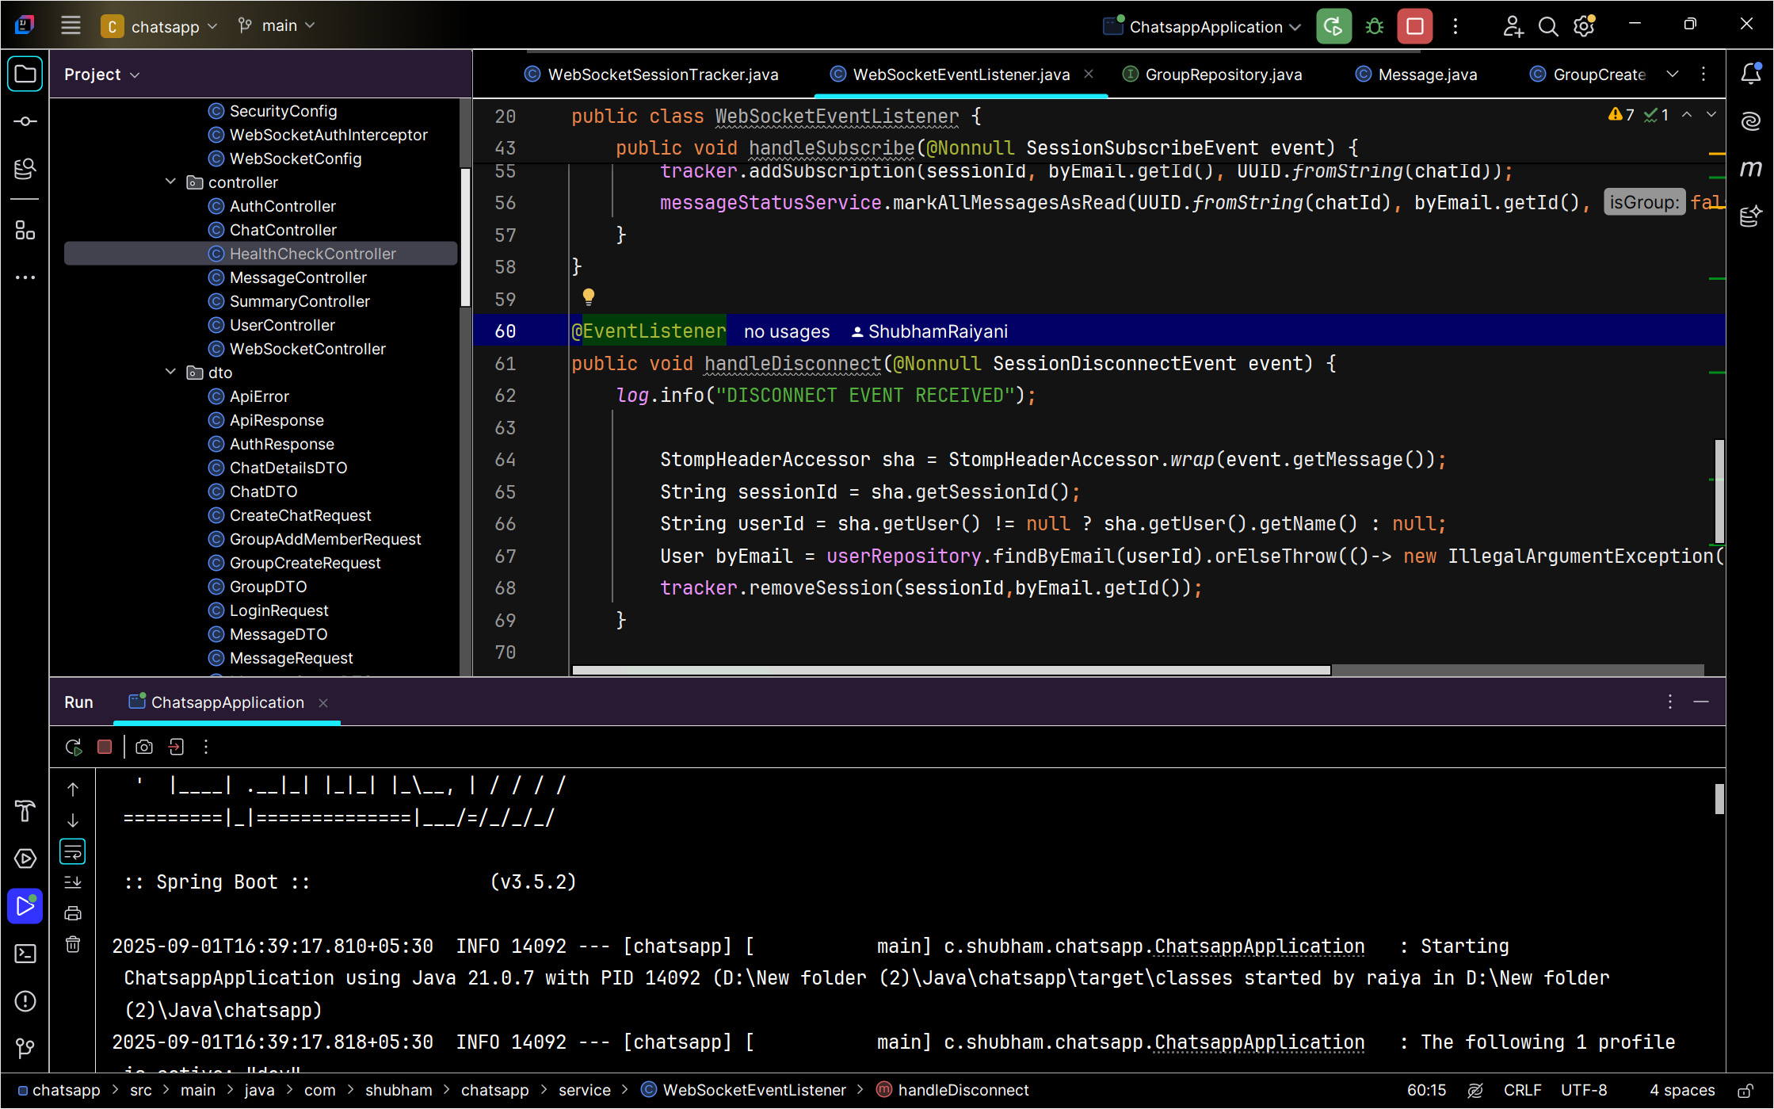Stop the running application in the top toolbar

click(1415, 26)
